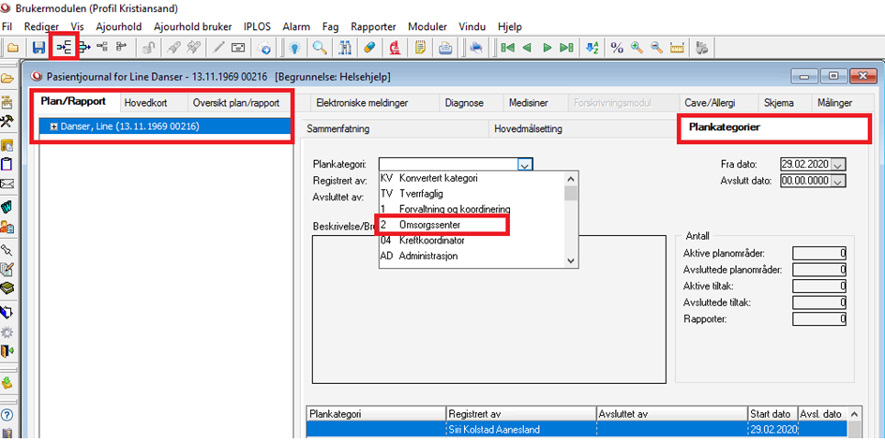Expand the Danser, Line tree node
Viewport: 885px width, 442px height.
[54, 126]
